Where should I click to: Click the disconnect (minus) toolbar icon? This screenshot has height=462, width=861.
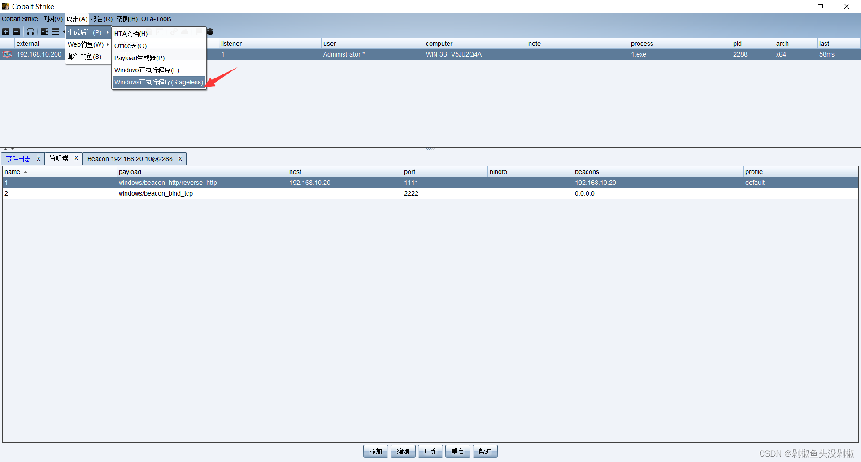click(x=17, y=32)
